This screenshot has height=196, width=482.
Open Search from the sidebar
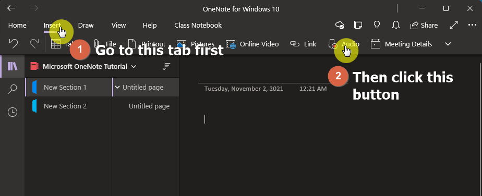coord(13,89)
